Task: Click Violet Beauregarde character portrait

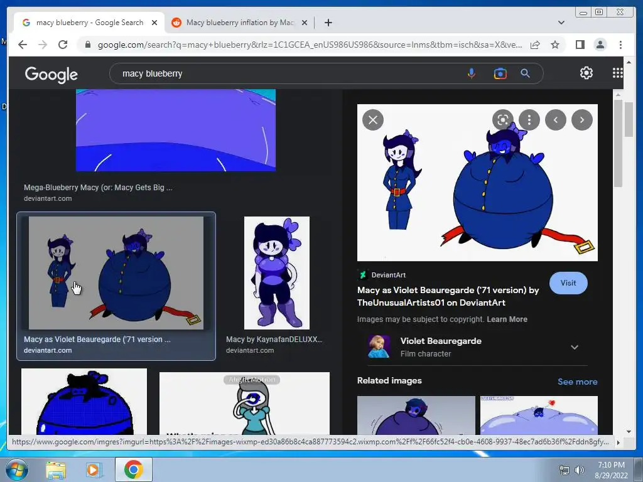Action: pyautogui.click(x=379, y=346)
